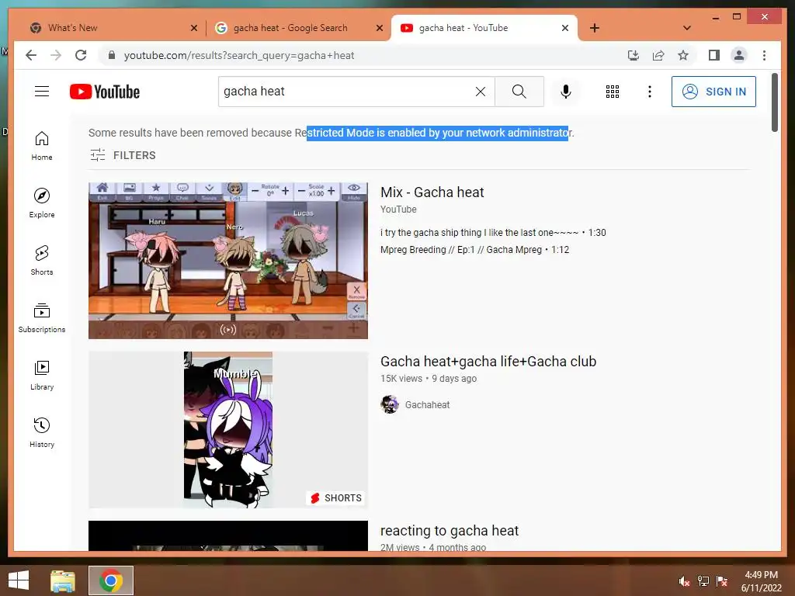Viewport: 795px width, 596px height.
Task: Open the Mix - Gacha heat title
Action: coord(432,192)
